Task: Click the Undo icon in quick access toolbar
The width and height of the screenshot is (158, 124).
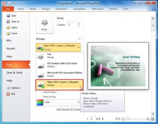Action: click(x=15, y=4)
